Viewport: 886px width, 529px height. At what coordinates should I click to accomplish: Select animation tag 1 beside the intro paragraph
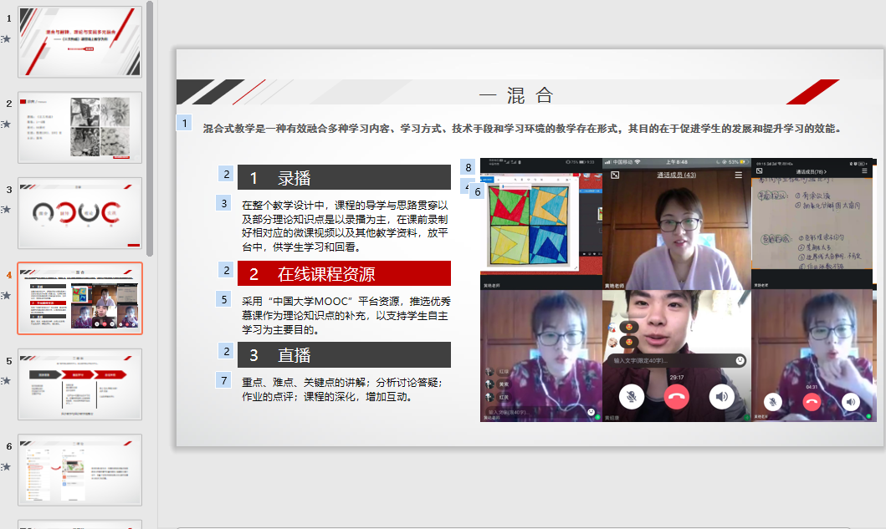coord(184,124)
